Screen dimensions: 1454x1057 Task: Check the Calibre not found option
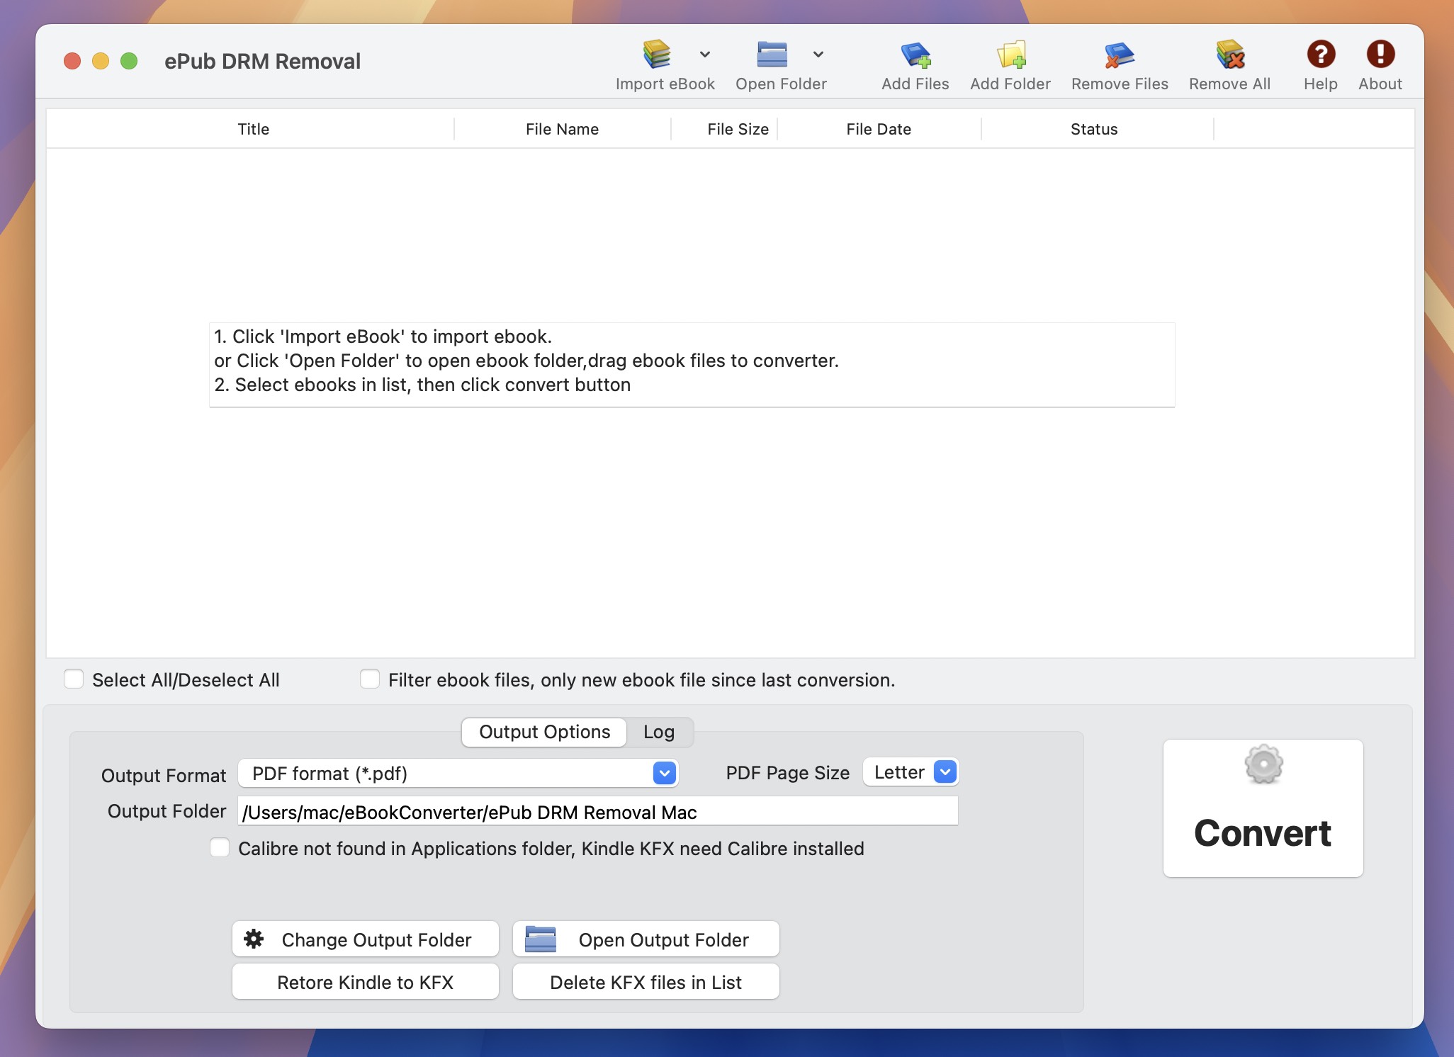pyautogui.click(x=220, y=848)
